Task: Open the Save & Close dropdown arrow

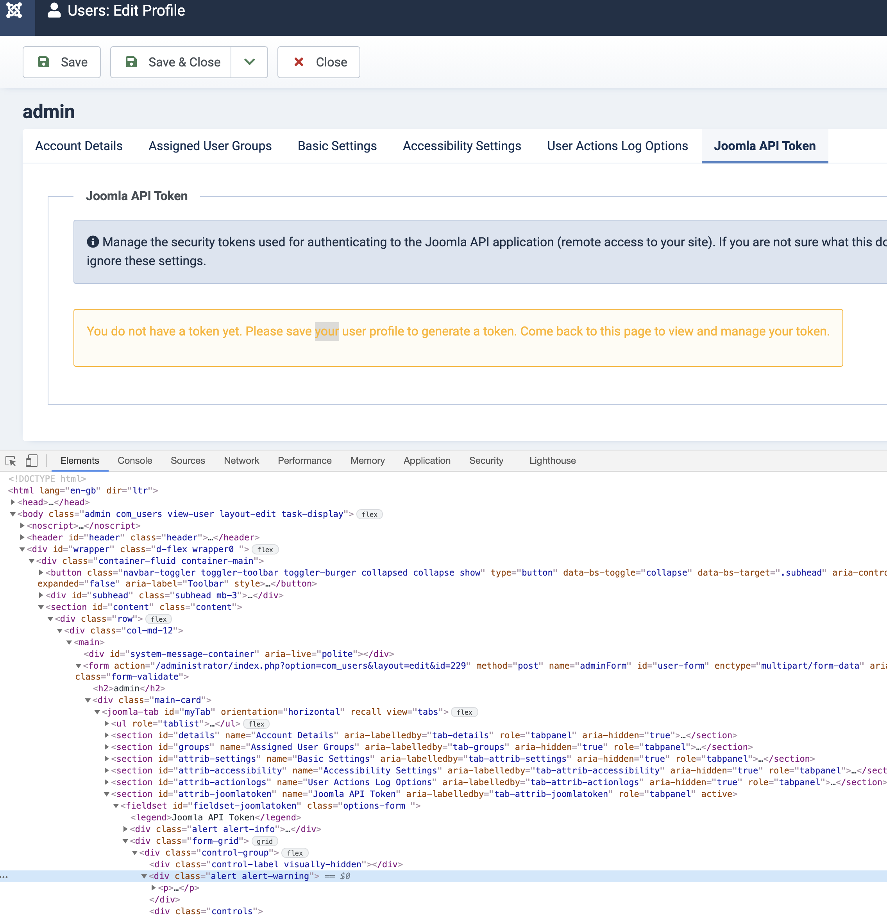Action: [x=250, y=62]
